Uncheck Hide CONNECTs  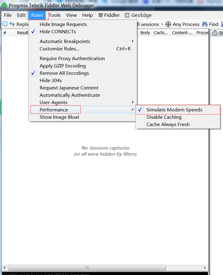pos(83,32)
